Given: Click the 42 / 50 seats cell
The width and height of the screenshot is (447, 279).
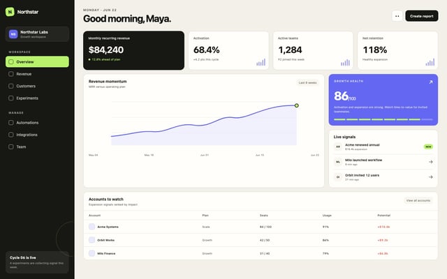Looking at the screenshot, I should pyautogui.click(x=265, y=240).
